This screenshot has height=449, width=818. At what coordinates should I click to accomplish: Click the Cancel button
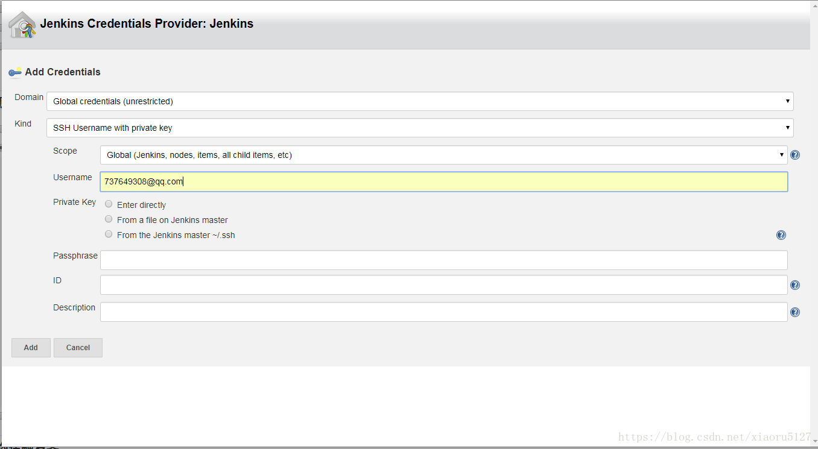tap(78, 348)
